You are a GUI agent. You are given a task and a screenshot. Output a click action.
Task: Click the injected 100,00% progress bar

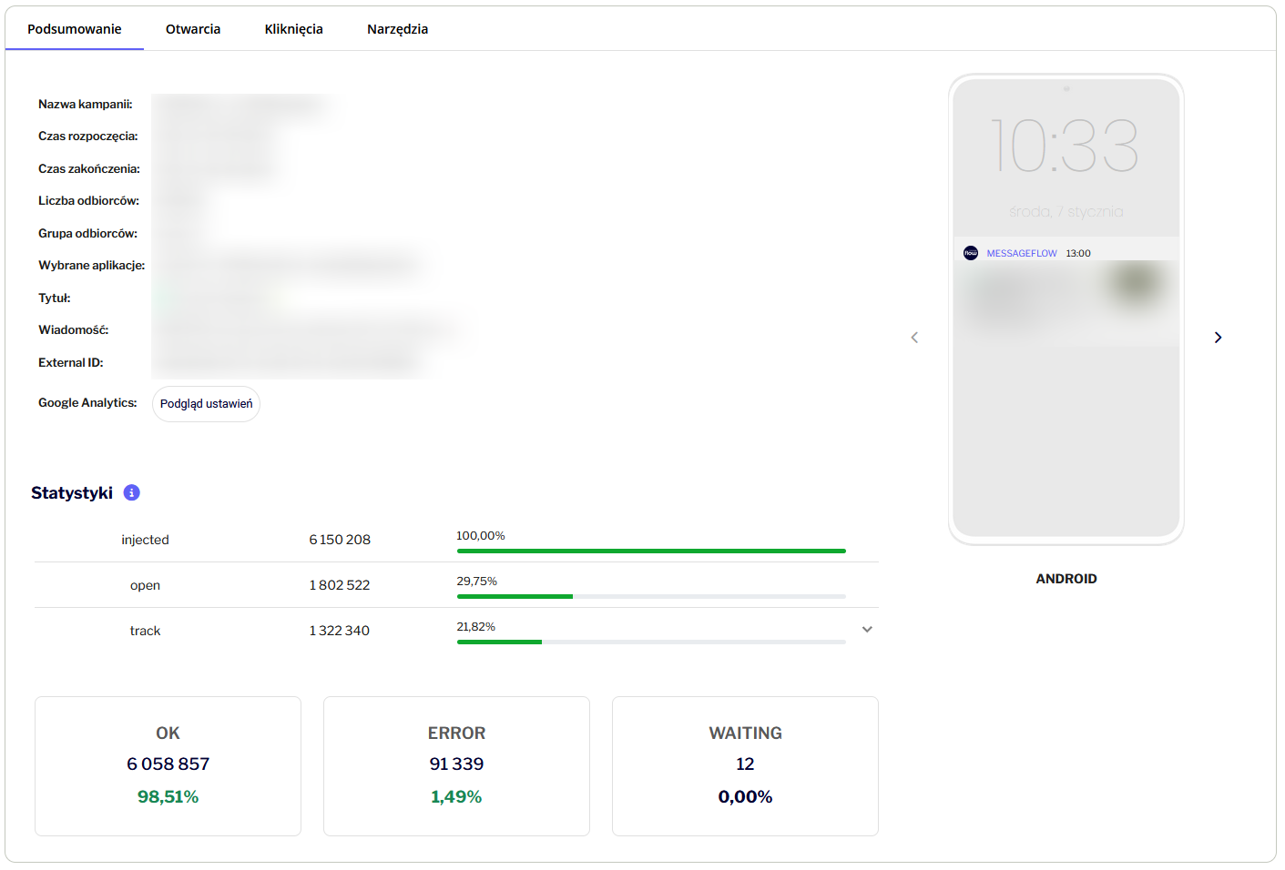click(651, 551)
